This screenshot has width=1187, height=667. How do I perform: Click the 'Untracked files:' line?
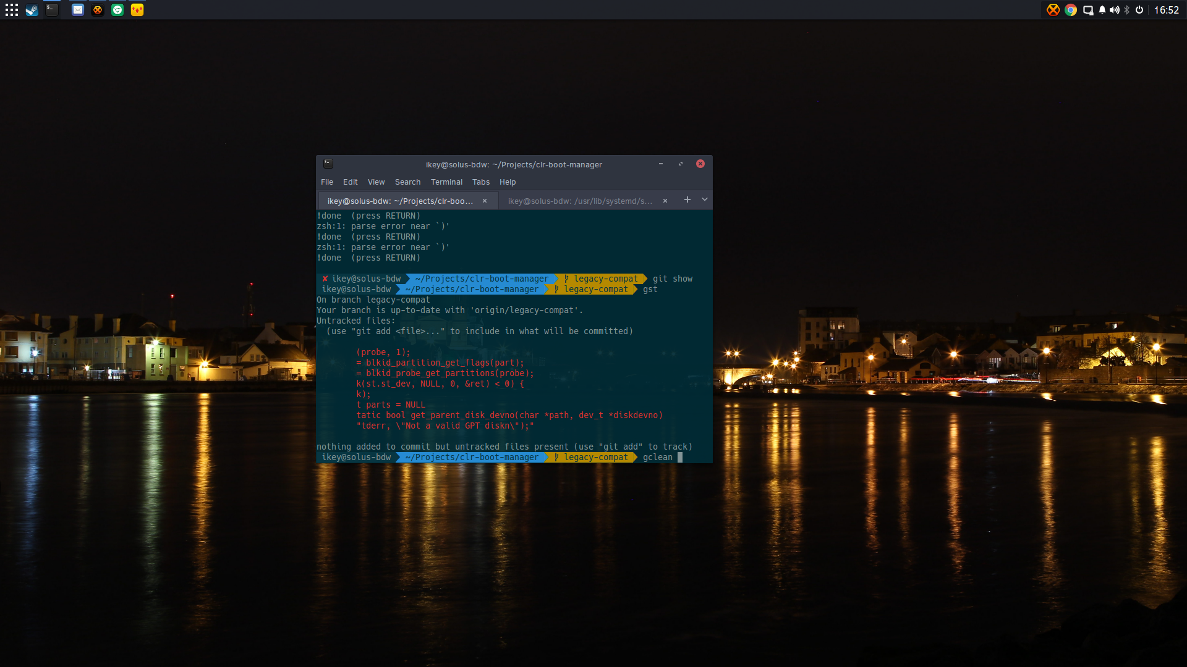pos(356,321)
